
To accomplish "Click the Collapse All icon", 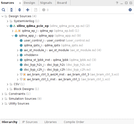I will (x=11, y=10).
